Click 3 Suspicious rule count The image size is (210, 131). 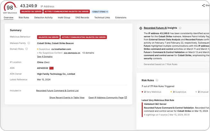click(x=178, y=92)
